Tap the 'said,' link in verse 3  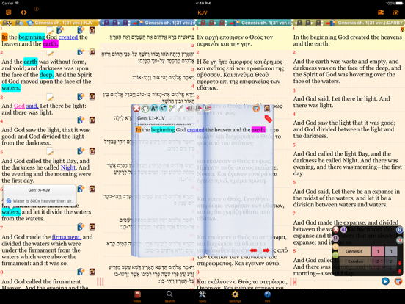click(x=32, y=106)
